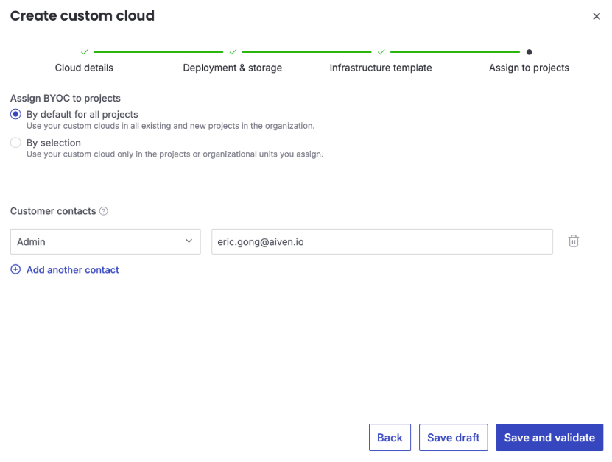The width and height of the screenshot is (612, 462).
Task: Click the checkmark icon above Deployment & storage
Action: 233,52
